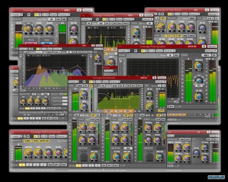Viewport: 228px width, 182px height.
Task: Turn the Ratio knob in Deft Compressor
Action: coord(38,153)
